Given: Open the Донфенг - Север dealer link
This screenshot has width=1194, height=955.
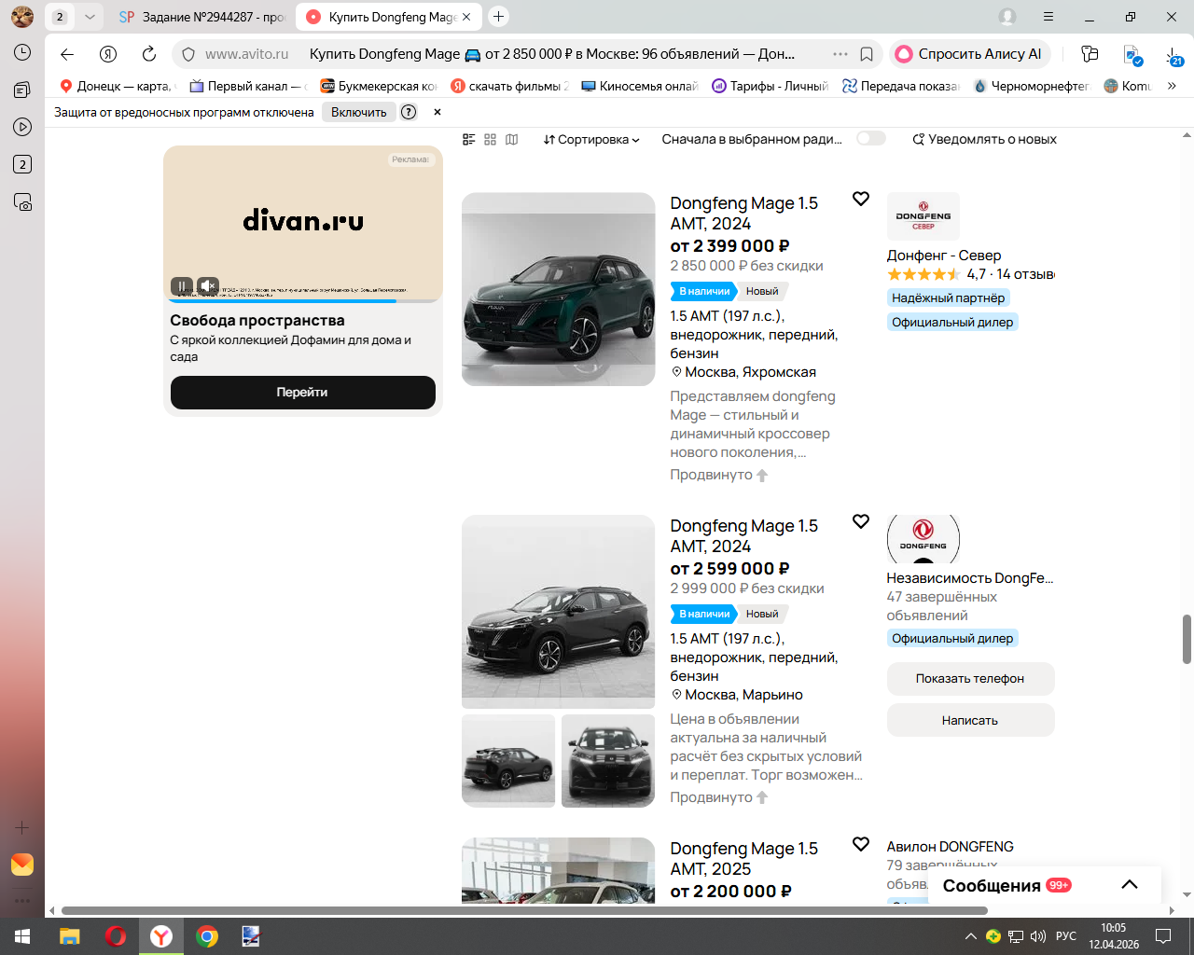Looking at the screenshot, I should (x=944, y=256).
